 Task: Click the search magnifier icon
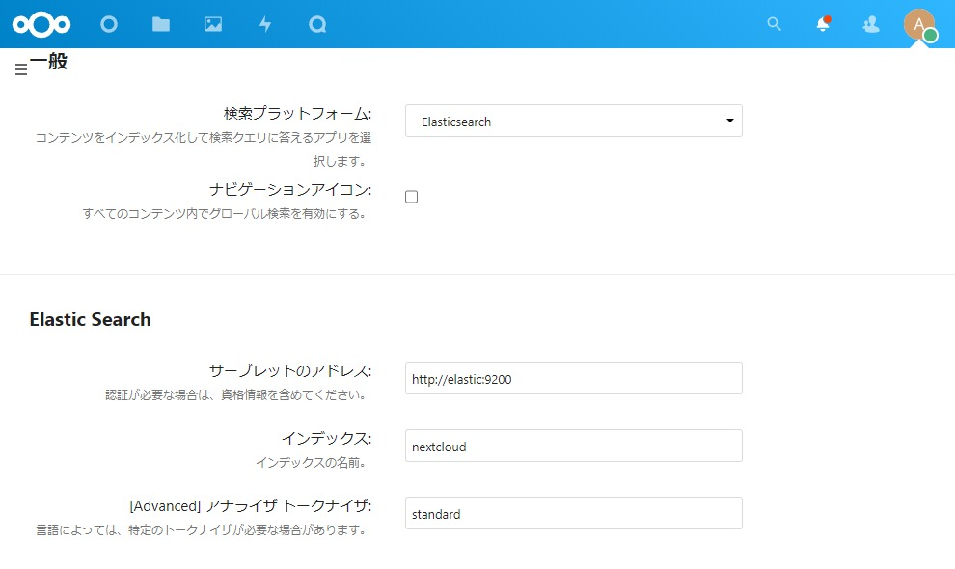(x=774, y=24)
